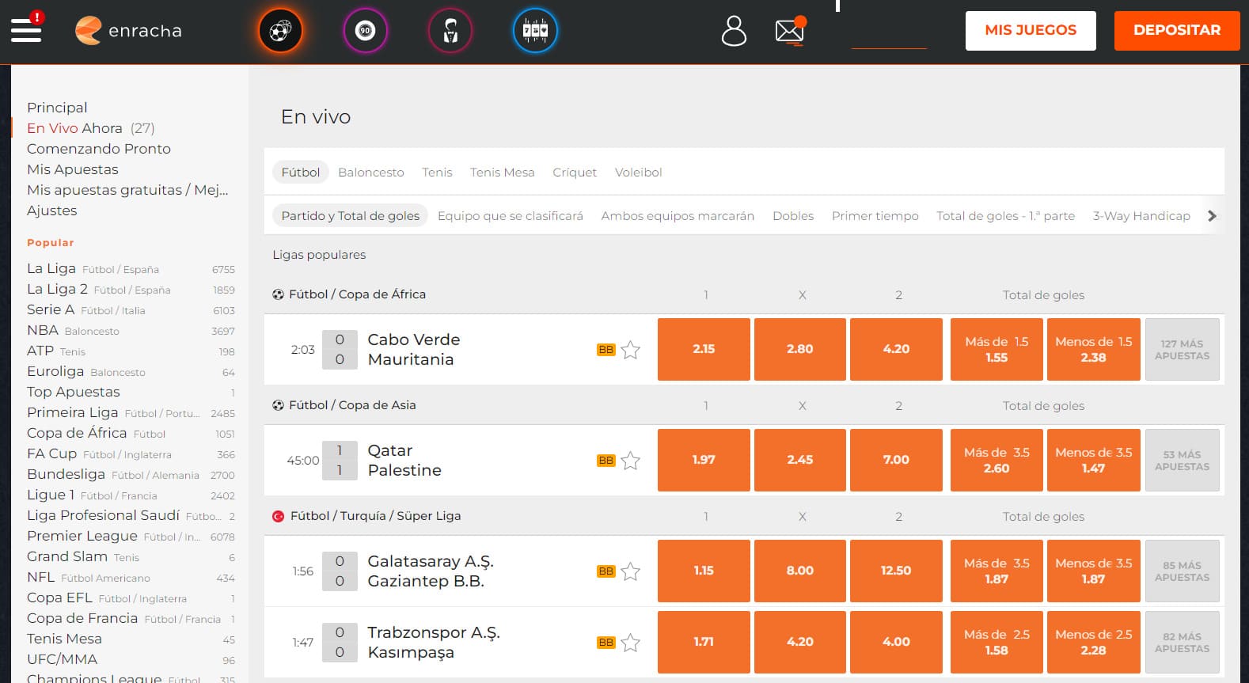The width and height of the screenshot is (1249, 683).
Task: Switch to the Baloncesto sport tab
Action: (x=370, y=173)
